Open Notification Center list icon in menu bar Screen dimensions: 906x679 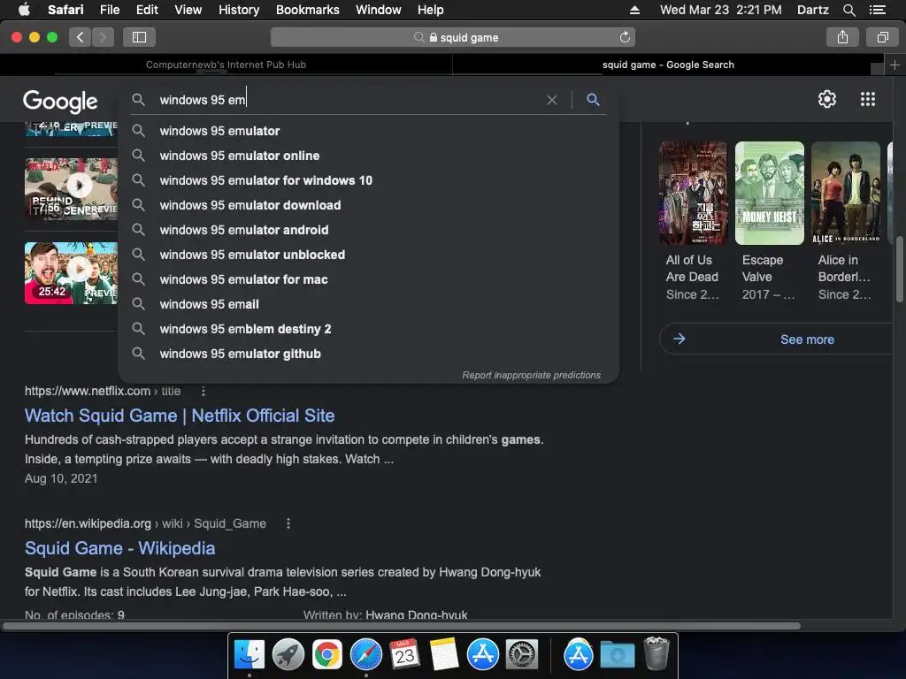[877, 10]
